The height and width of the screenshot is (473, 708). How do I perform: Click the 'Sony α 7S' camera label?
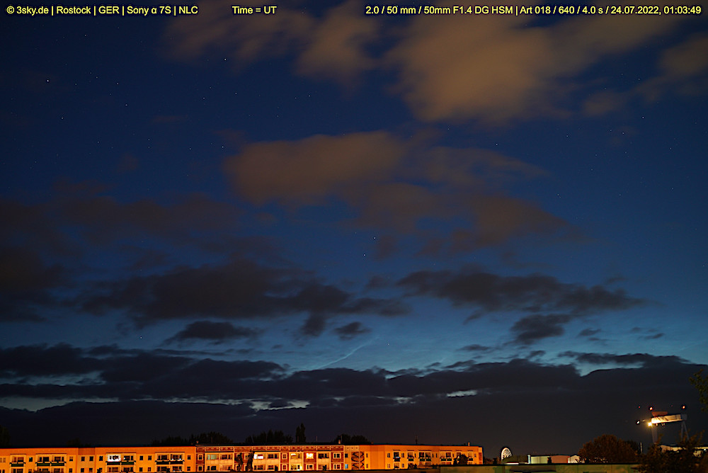(149, 10)
